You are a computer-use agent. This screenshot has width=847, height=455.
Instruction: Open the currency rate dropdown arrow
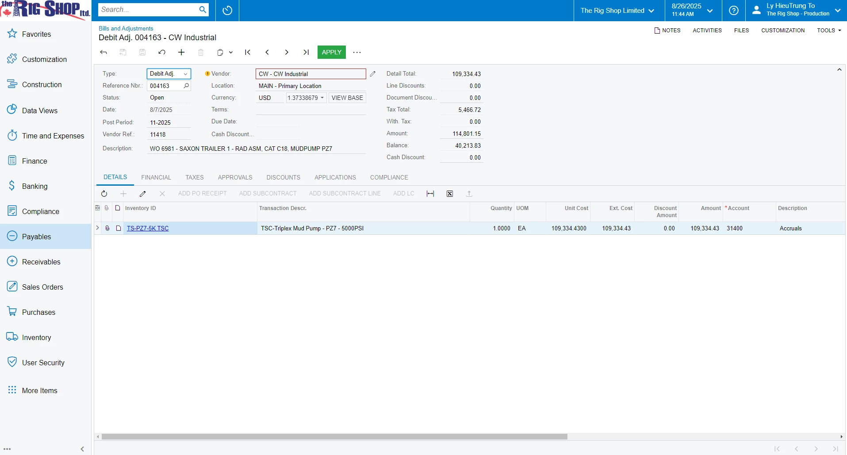tap(322, 98)
